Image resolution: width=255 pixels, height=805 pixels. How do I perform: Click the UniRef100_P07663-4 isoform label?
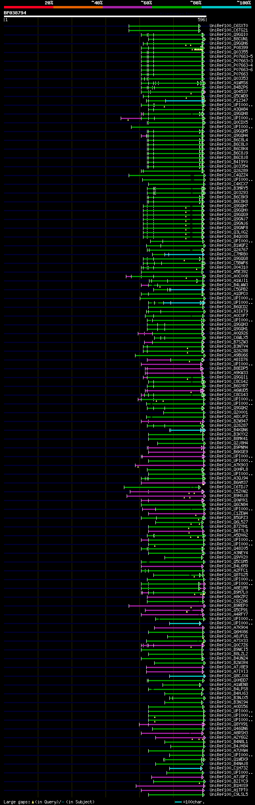[x=231, y=65]
